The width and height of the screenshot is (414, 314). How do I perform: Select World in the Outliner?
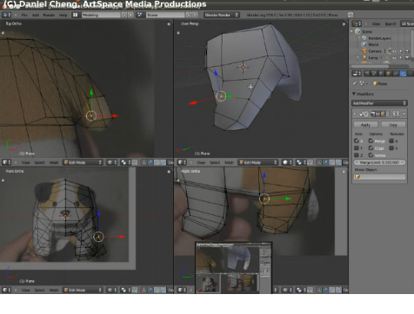[373, 44]
